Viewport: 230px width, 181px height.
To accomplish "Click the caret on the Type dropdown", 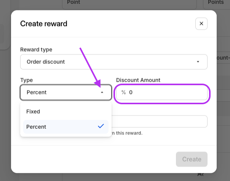I will pos(102,92).
